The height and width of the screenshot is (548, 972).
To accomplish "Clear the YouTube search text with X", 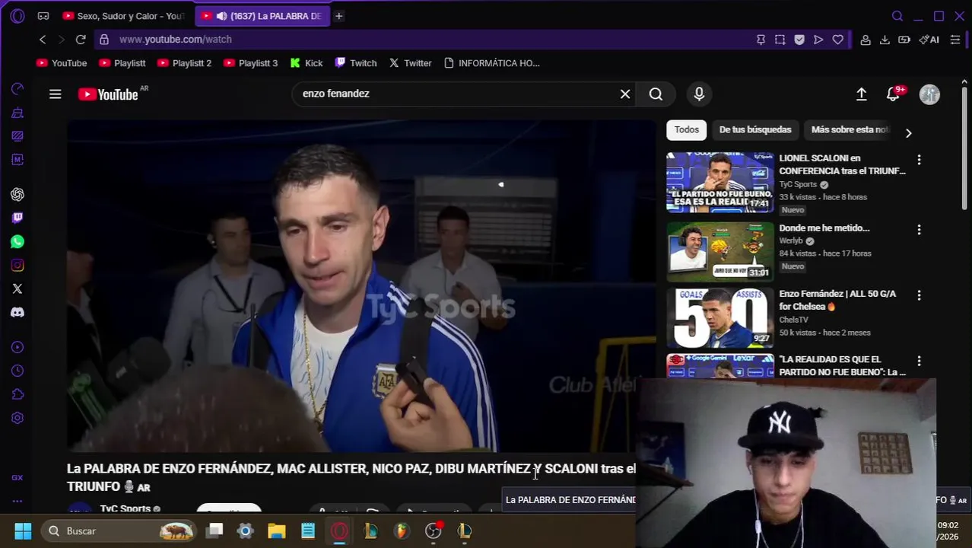I will pos(625,94).
